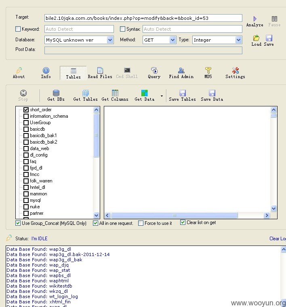Click database list scroll down arrow

point(96,215)
